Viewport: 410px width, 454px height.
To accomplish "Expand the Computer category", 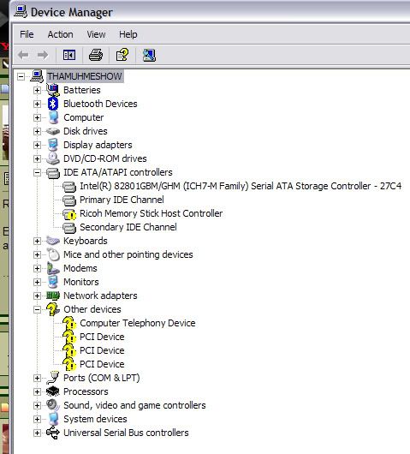I will coord(37,118).
